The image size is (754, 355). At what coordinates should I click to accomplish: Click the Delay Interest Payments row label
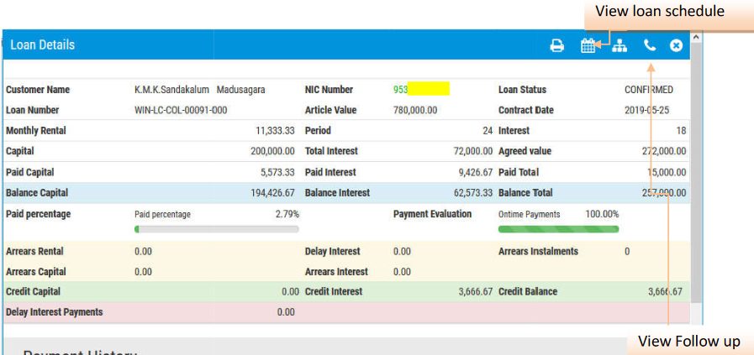(x=54, y=312)
